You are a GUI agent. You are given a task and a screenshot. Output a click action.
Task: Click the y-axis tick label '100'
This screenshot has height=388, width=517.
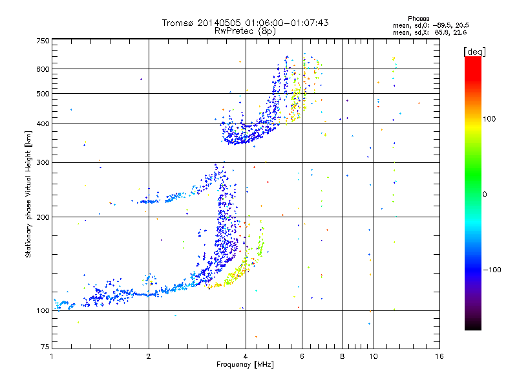43,311
